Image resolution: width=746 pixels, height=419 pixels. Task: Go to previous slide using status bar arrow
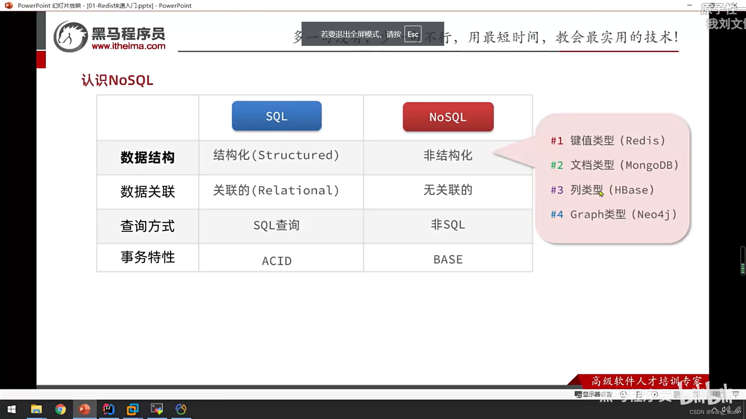(623, 394)
